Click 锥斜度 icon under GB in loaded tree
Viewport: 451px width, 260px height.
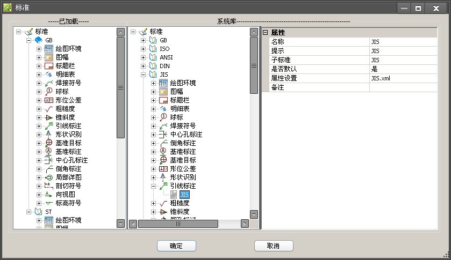(x=48, y=117)
